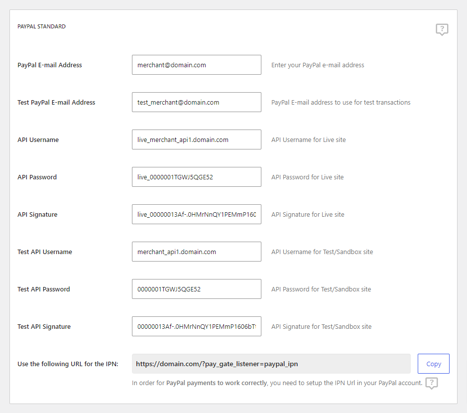This screenshot has width=467, height=413.
Task: Click the 'API Username' label
Action: coord(38,140)
